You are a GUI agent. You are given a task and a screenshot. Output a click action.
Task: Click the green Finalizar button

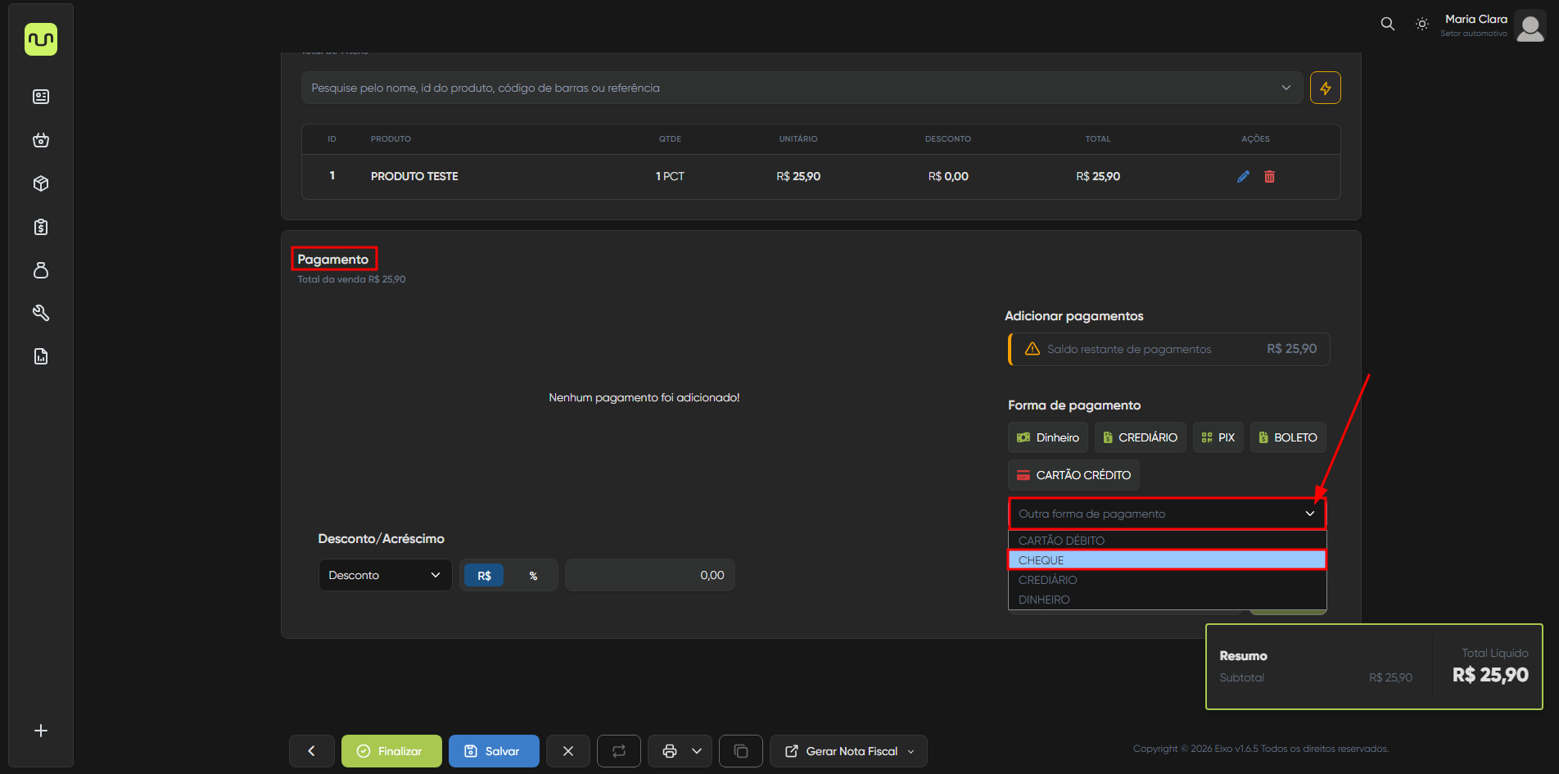coord(391,751)
